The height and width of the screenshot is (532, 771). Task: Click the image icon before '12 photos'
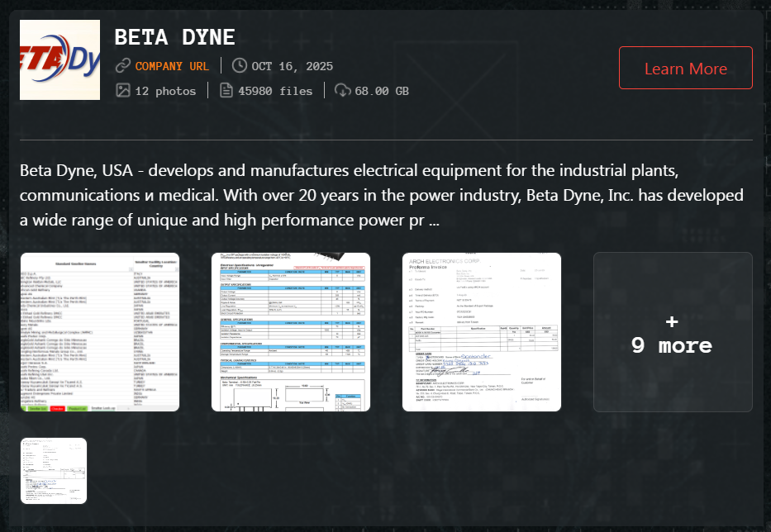(x=122, y=91)
